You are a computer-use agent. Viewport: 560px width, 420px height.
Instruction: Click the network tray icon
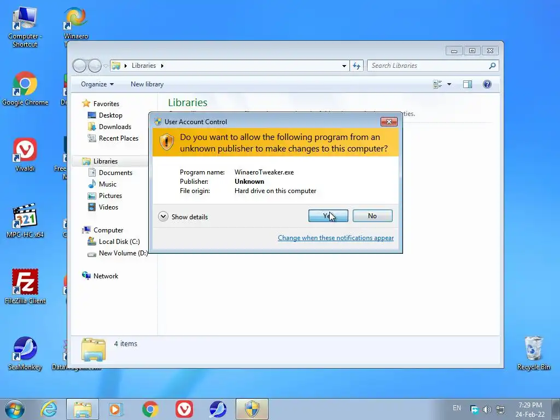point(500,410)
